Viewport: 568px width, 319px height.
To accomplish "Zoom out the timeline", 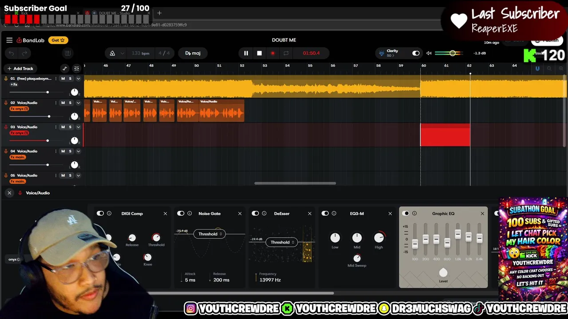I will point(549,69).
